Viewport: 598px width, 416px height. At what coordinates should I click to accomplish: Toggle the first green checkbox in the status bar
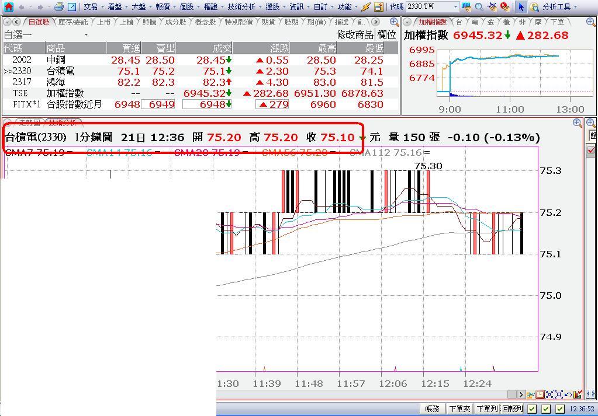(x=532, y=409)
